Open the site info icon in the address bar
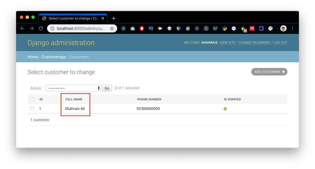Image resolution: width=315 pixels, height=169 pixels. click(x=52, y=28)
